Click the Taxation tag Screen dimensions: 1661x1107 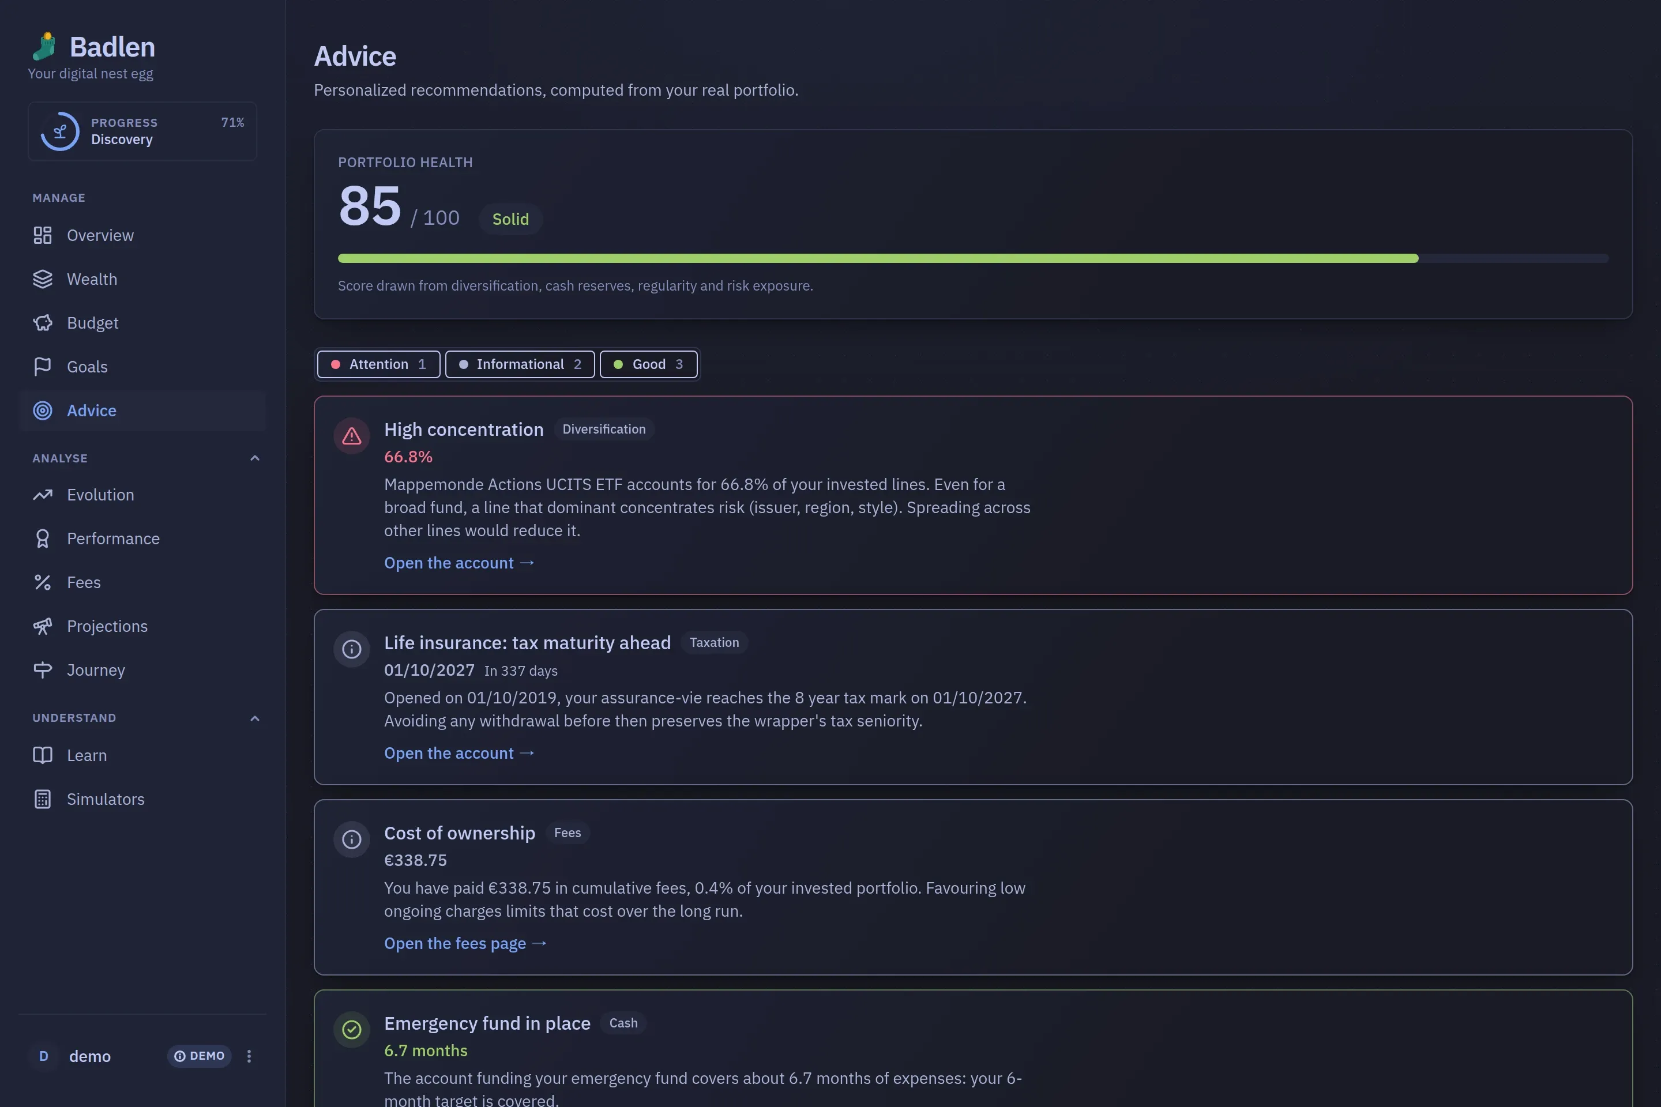[x=714, y=642]
